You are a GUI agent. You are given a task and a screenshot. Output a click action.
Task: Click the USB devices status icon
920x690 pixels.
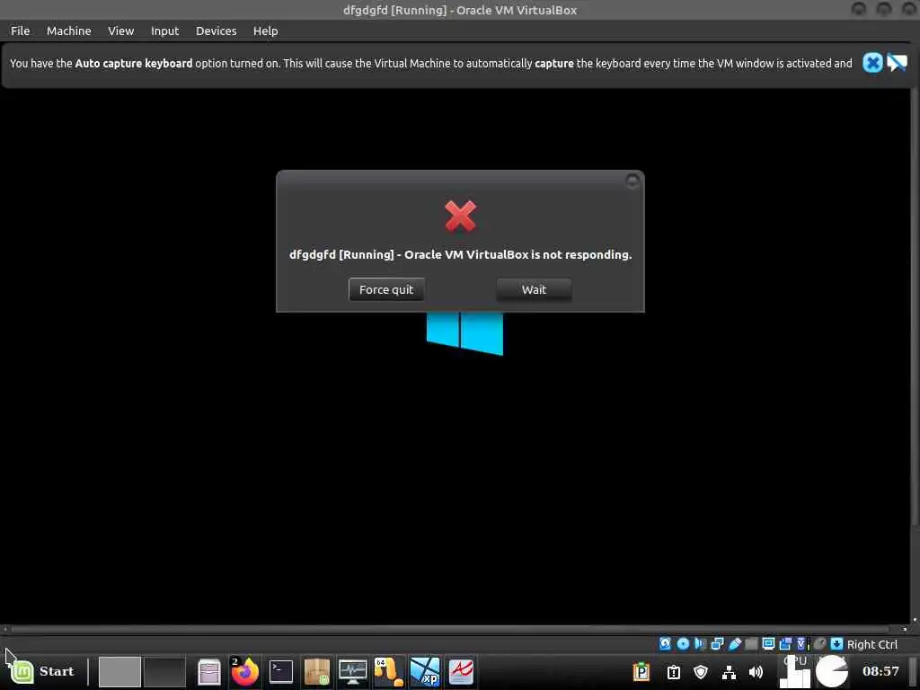[x=735, y=643]
